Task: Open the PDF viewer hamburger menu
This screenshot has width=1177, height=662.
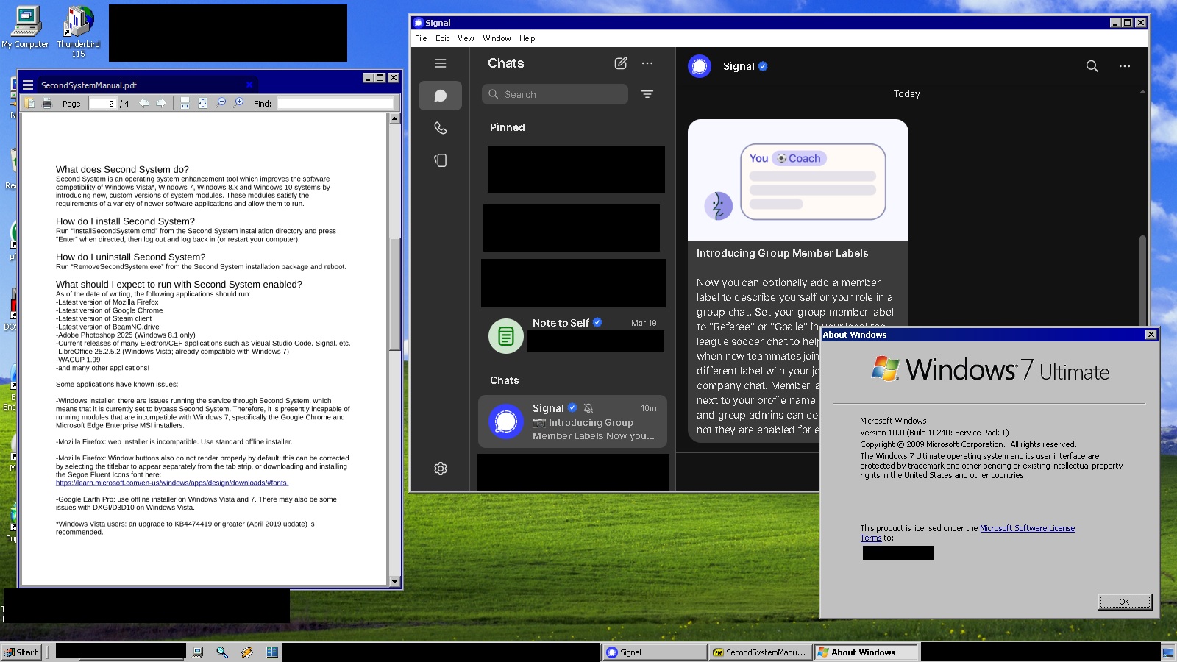Action: click(x=28, y=85)
